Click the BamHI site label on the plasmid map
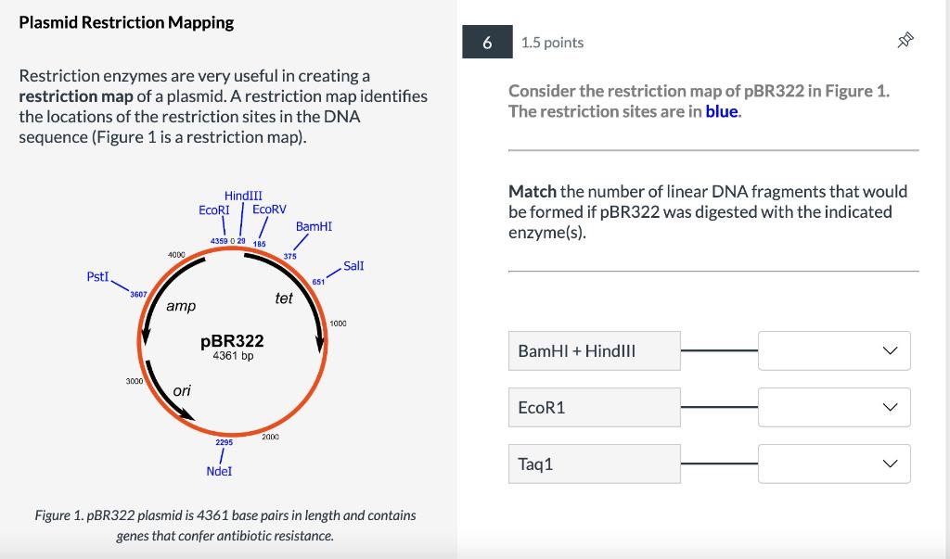950x559 pixels. click(x=313, y=226)
